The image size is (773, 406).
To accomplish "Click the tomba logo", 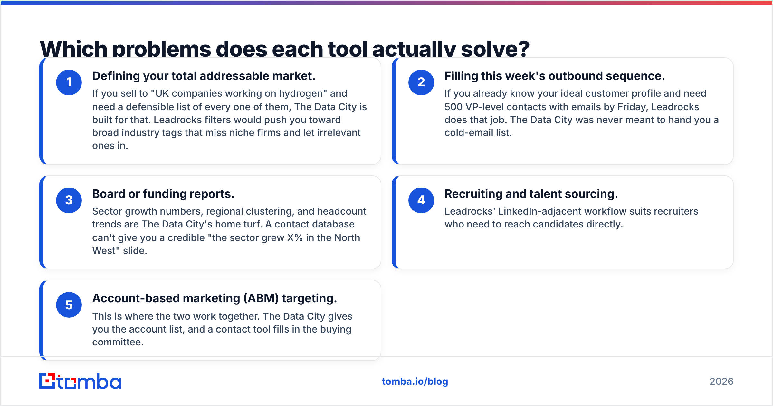I will tap(80, 381).
